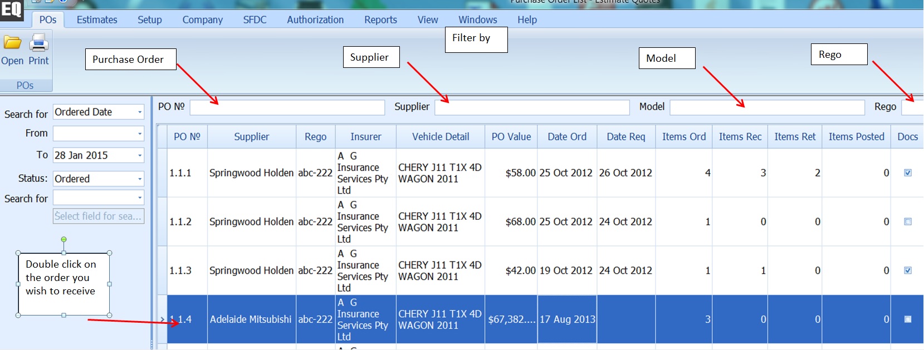Focus the PO Nº filter input

click(287, 107)
